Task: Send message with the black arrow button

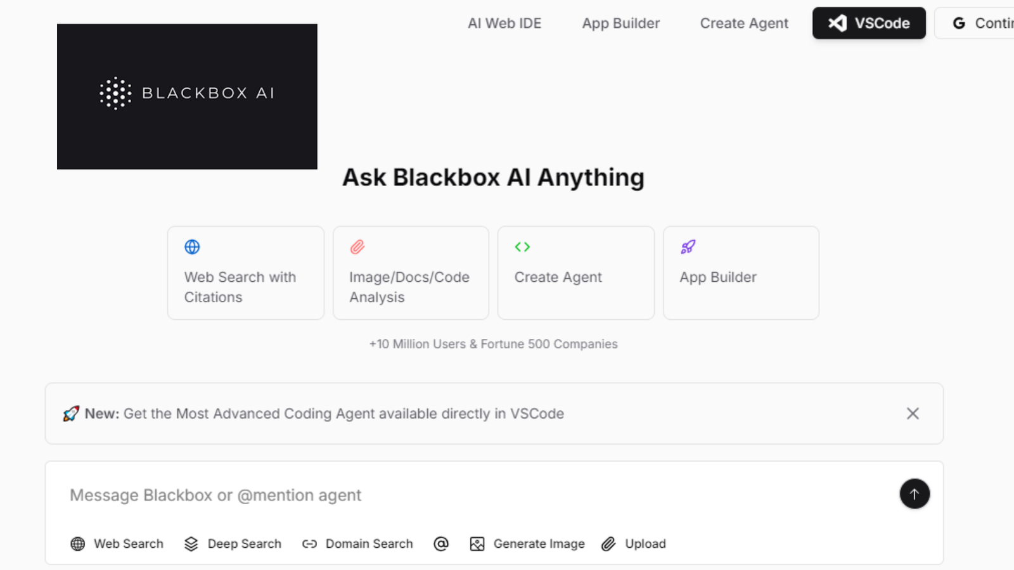Action: [x=915, y=494]
